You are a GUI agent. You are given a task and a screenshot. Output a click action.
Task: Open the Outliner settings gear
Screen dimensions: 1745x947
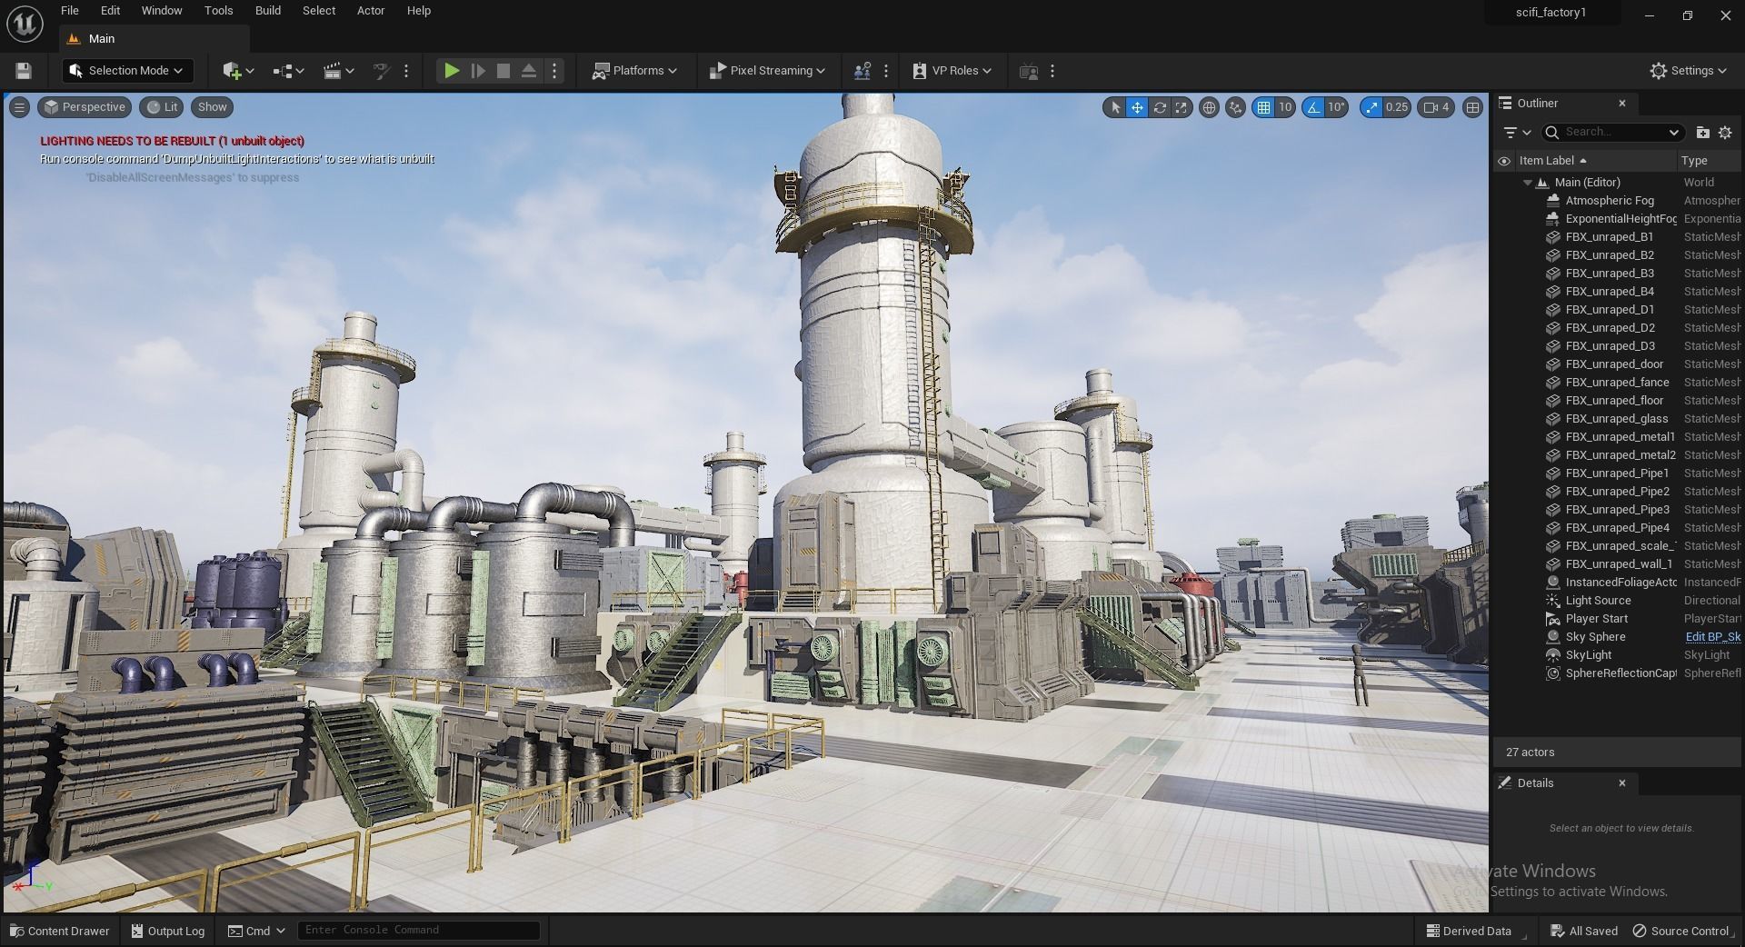(x=1725, y=133)
